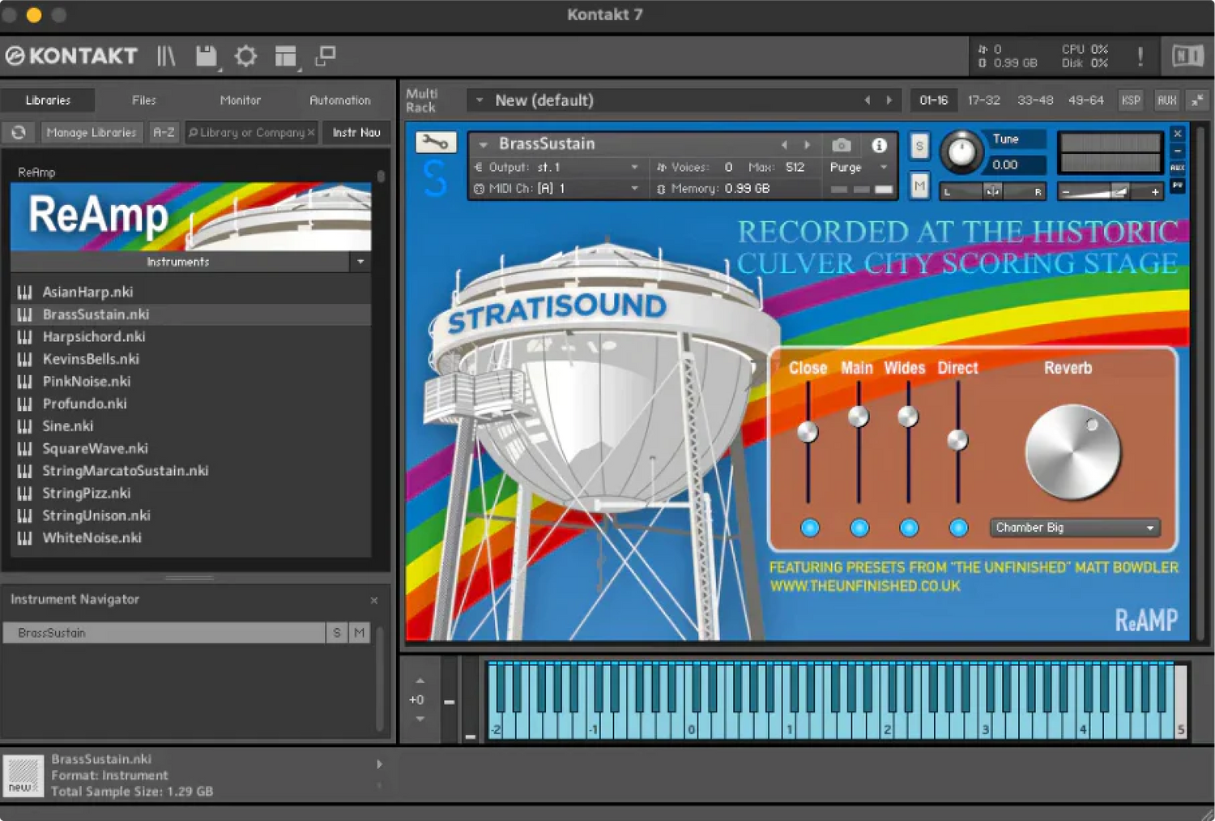Open the ReAmp Instruments dropdown arrow

point(360,262)
